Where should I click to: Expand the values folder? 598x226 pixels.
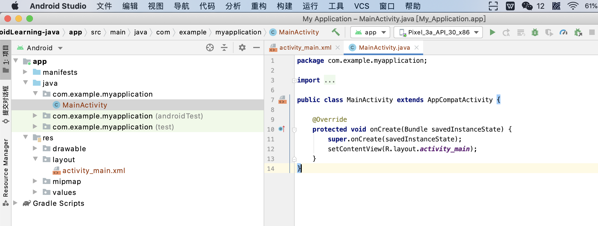(35, 192)
